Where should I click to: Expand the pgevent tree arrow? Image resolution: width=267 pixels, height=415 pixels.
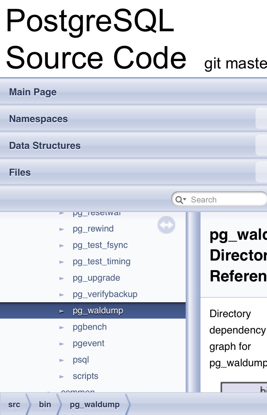pos(62,344)
